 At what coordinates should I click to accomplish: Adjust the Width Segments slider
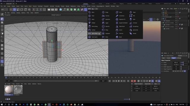183,67
